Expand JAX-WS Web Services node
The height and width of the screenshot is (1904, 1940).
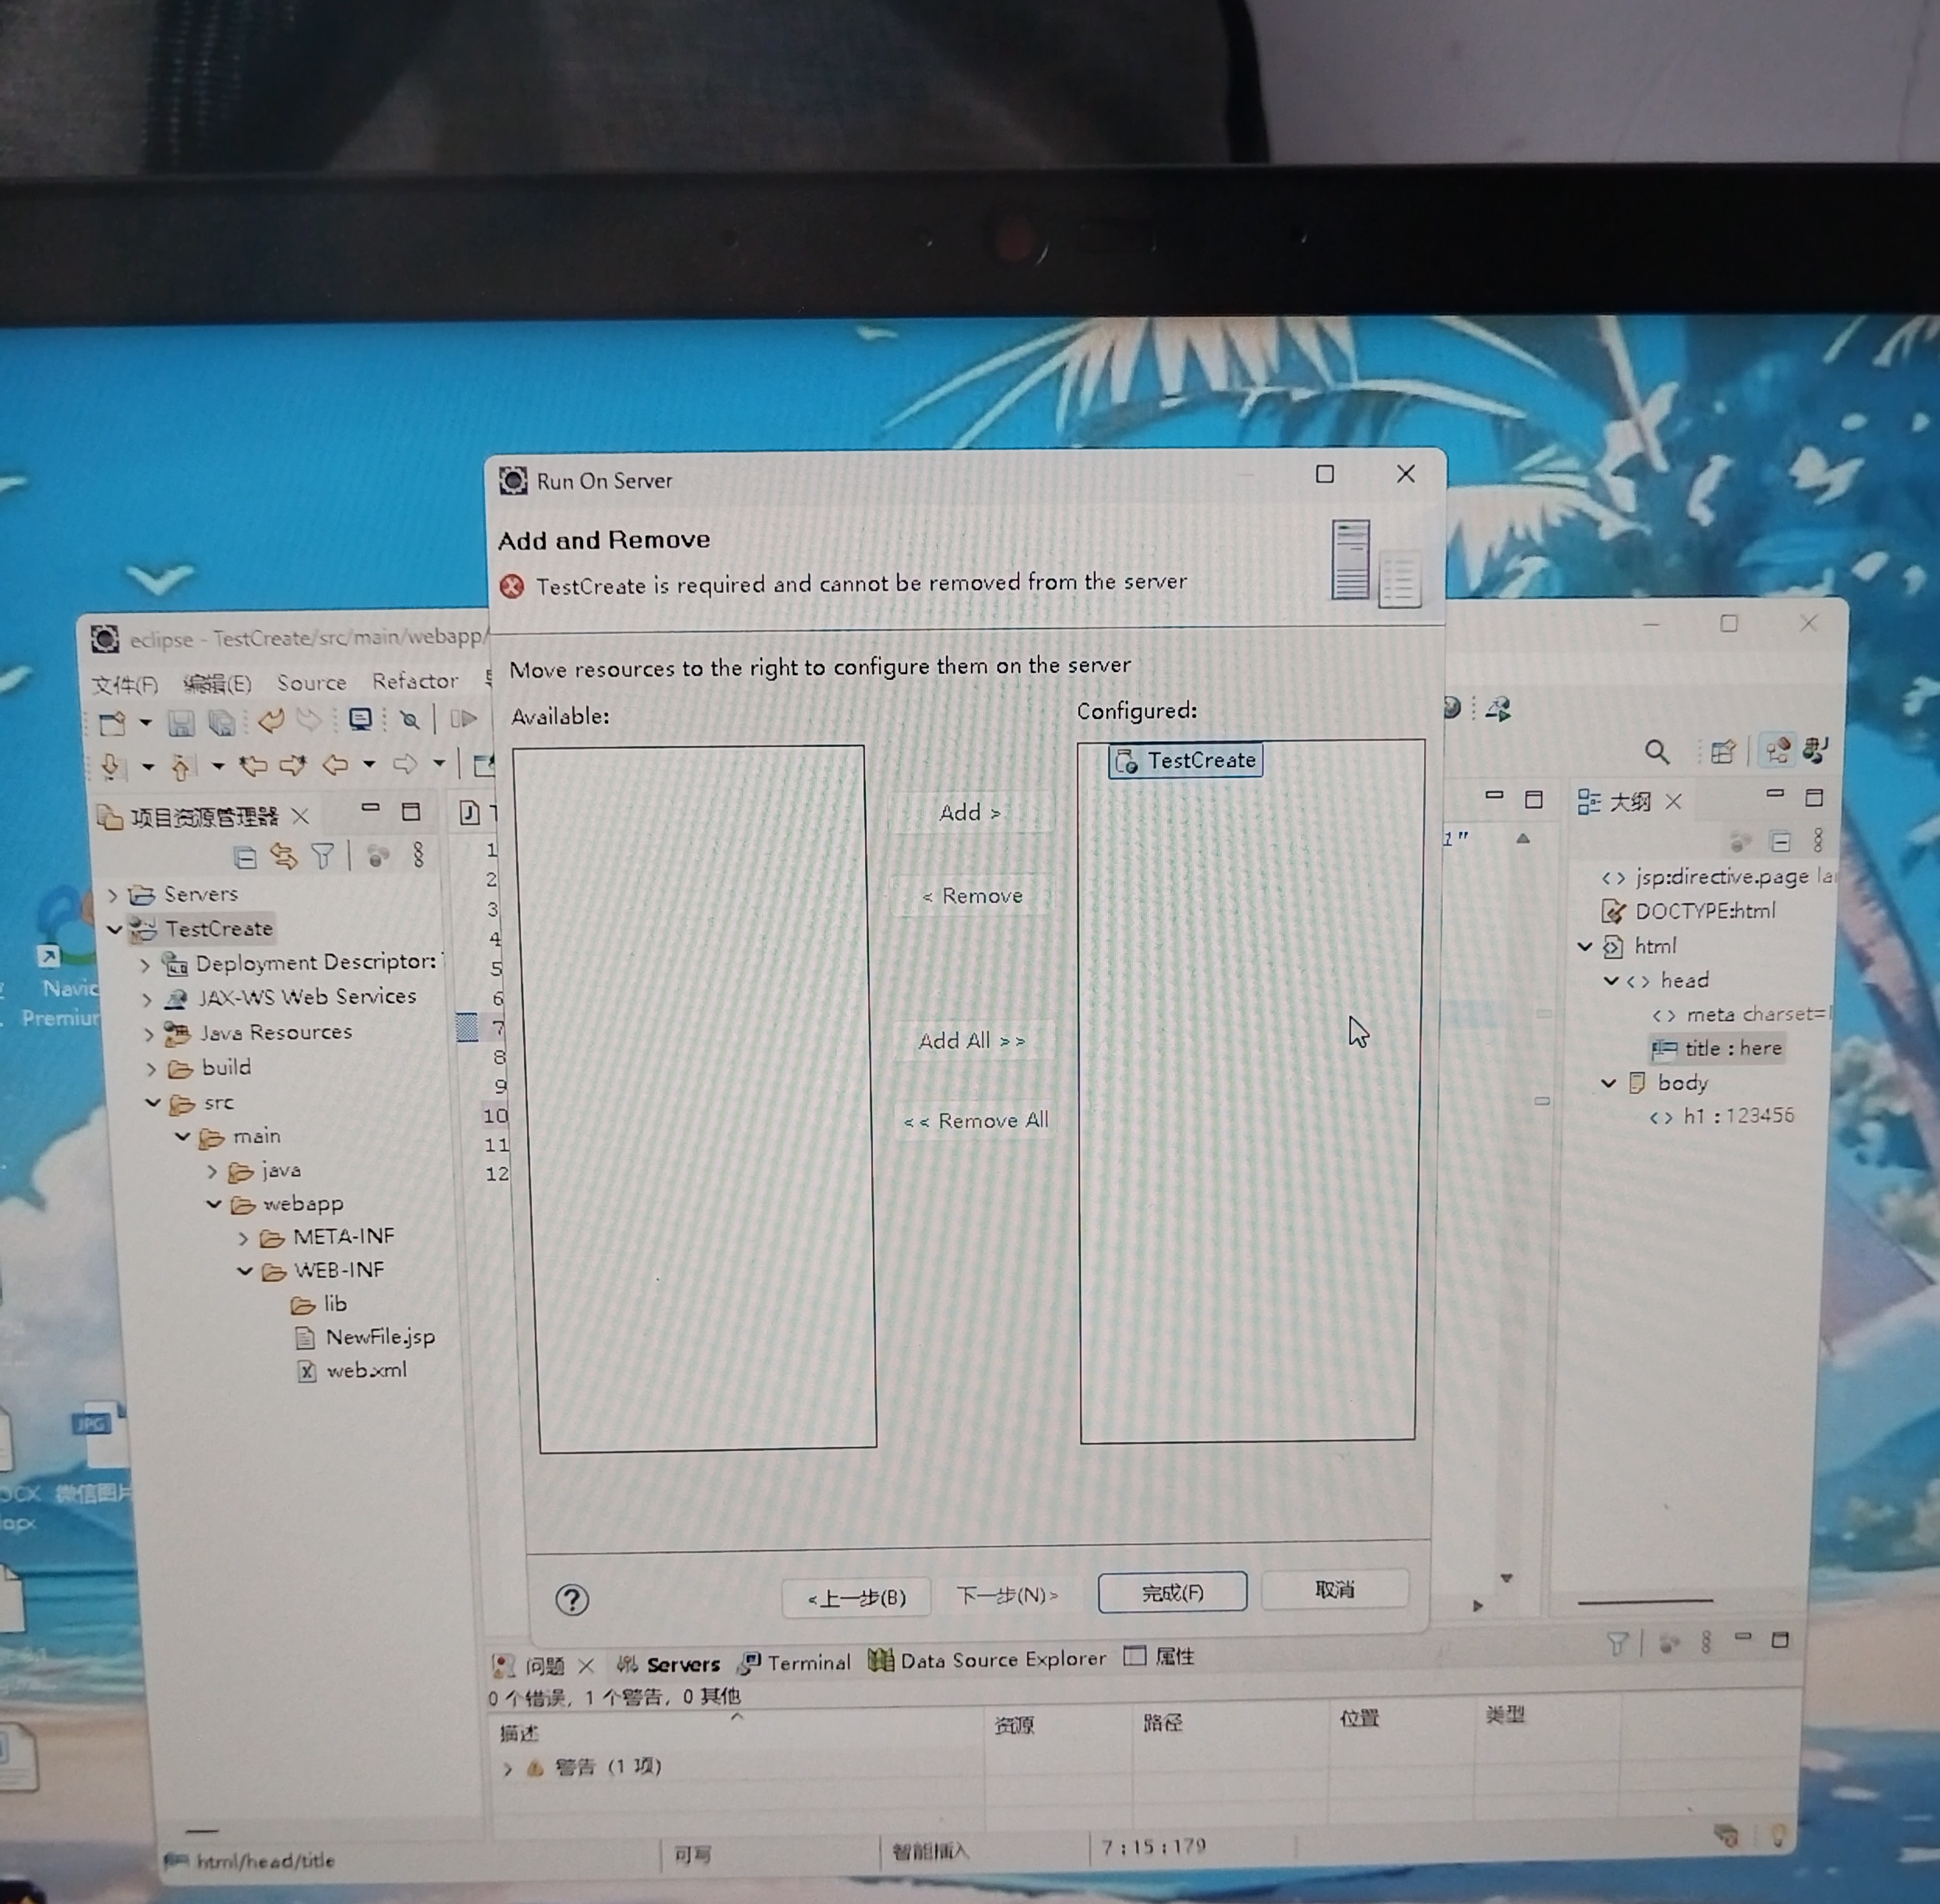click(147, 999)
